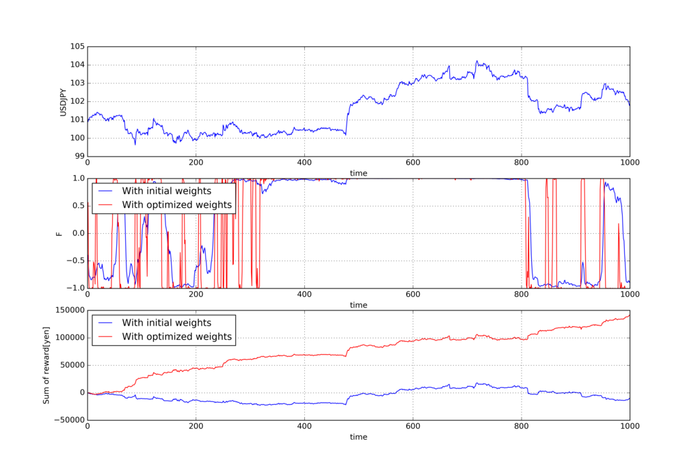Click the 99 tick on USDJPY axis
This screenshot has width=700, height=467.
pyautogui.click(x=79, y=156)
